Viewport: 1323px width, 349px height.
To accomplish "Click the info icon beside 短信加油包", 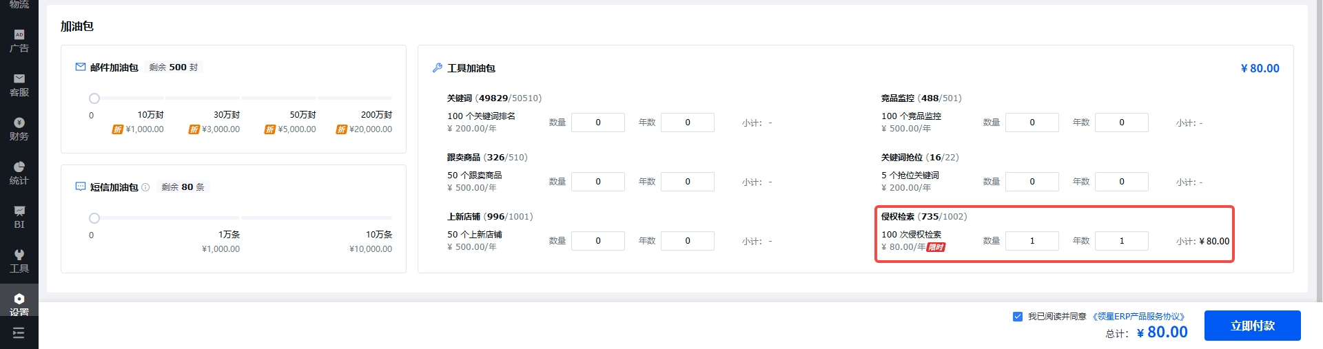I will click(x=145, y=187).
